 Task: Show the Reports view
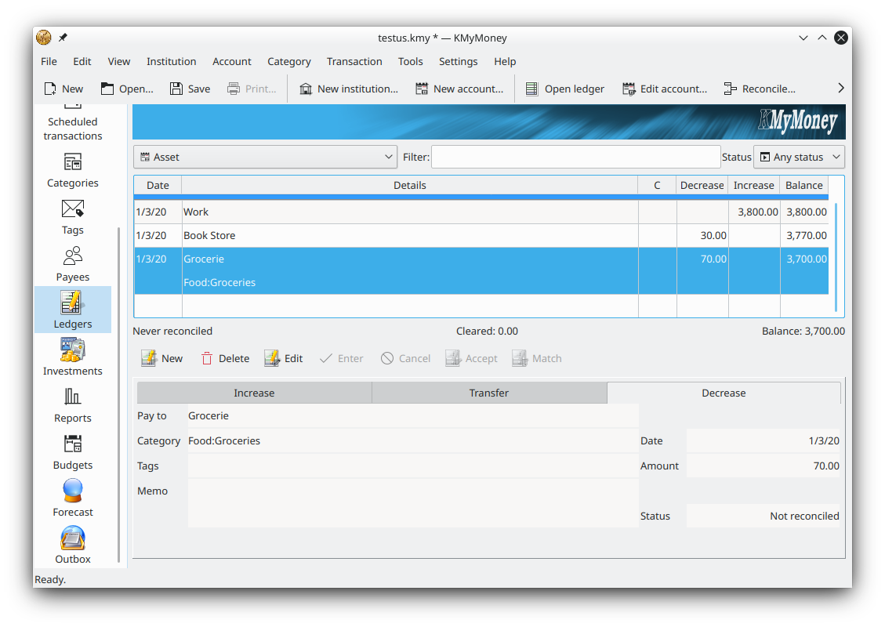(x=72, y=404)
